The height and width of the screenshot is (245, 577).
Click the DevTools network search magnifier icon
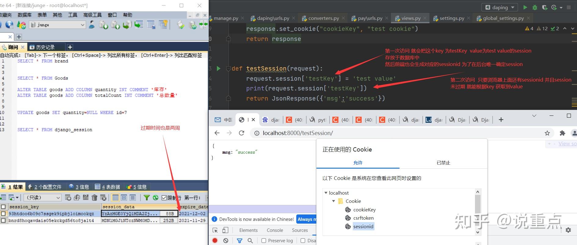pyautogui.click(x=250, y=240)
